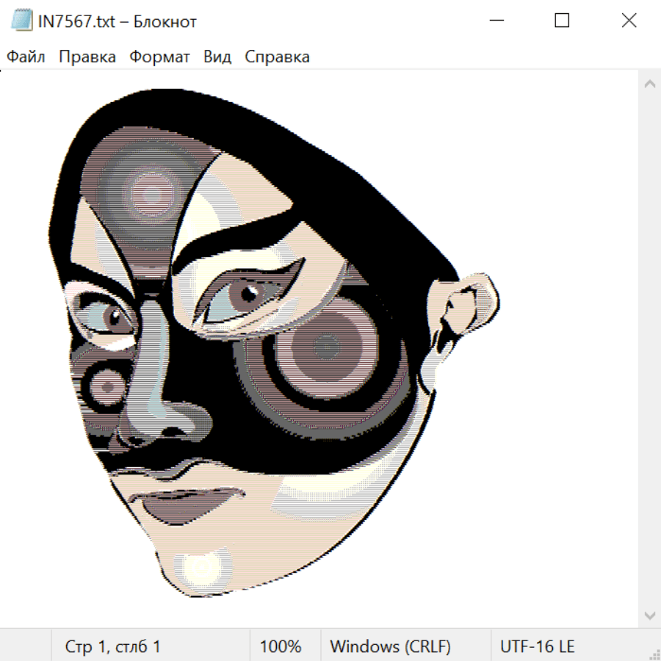Click the vertical scrollbar up arrow
Image resolution: width=661 pixels, height=661 pixels.
[649, 84]
